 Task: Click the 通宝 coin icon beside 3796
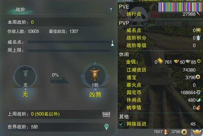[198, 77]
